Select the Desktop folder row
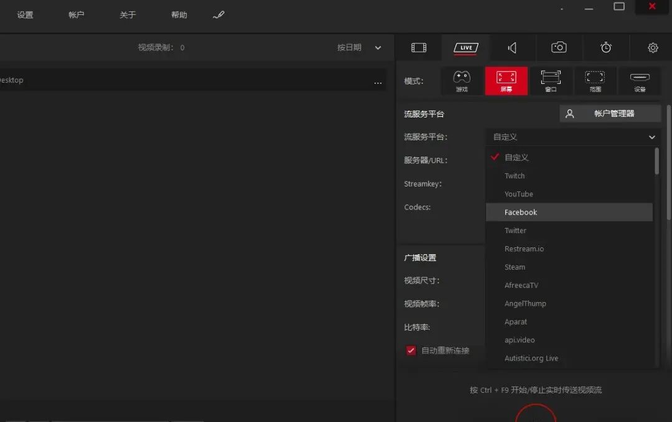Viewport: 672px width, 422px height. coord(193,80)
